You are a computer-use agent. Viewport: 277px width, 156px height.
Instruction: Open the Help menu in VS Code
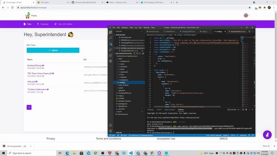(153, 28)
